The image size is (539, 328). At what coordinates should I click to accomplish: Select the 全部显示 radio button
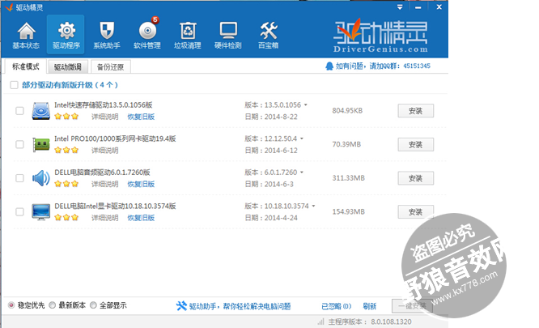93,305
